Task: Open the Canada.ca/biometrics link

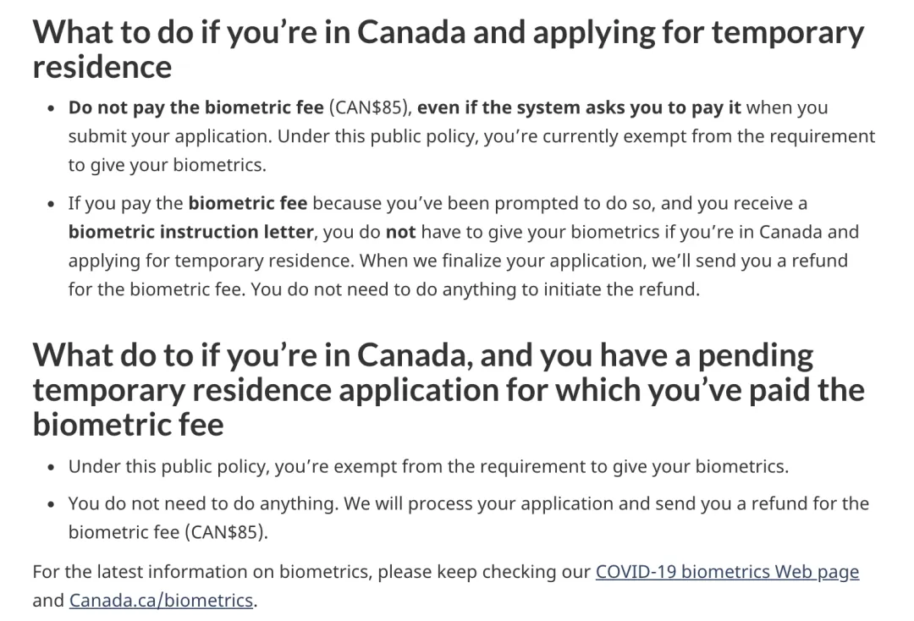Action: tap(161, 600)
